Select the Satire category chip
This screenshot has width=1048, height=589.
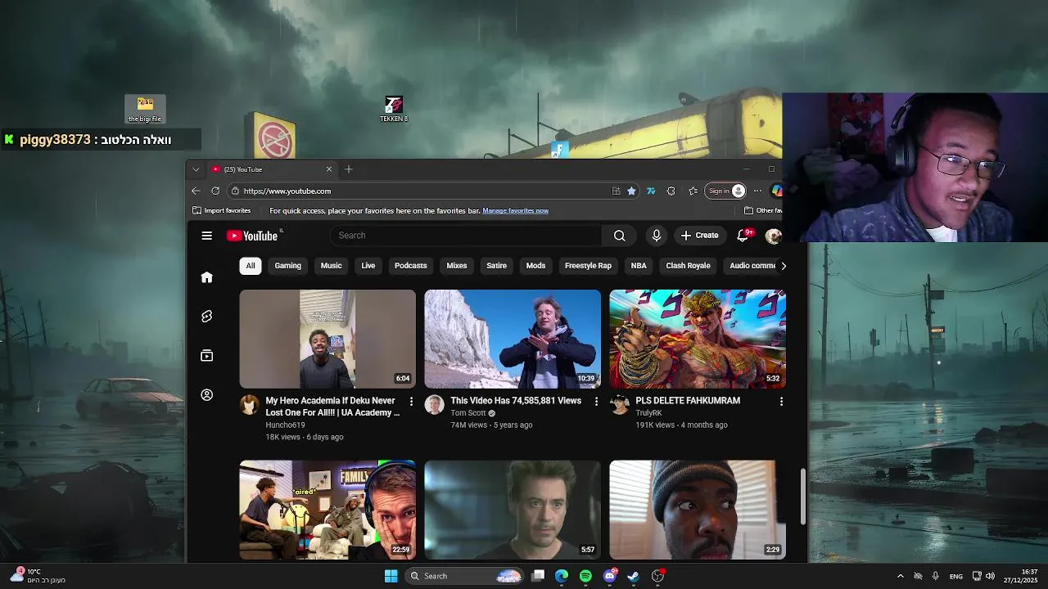click(x=496, y=266)
